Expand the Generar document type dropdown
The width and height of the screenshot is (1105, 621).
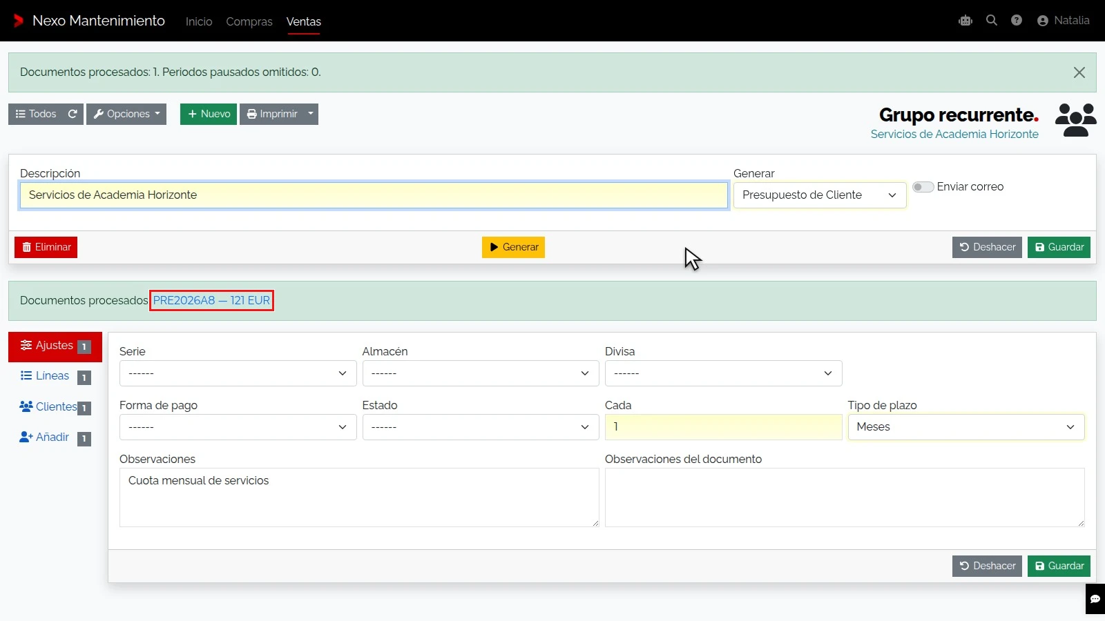tap(820, 195)
